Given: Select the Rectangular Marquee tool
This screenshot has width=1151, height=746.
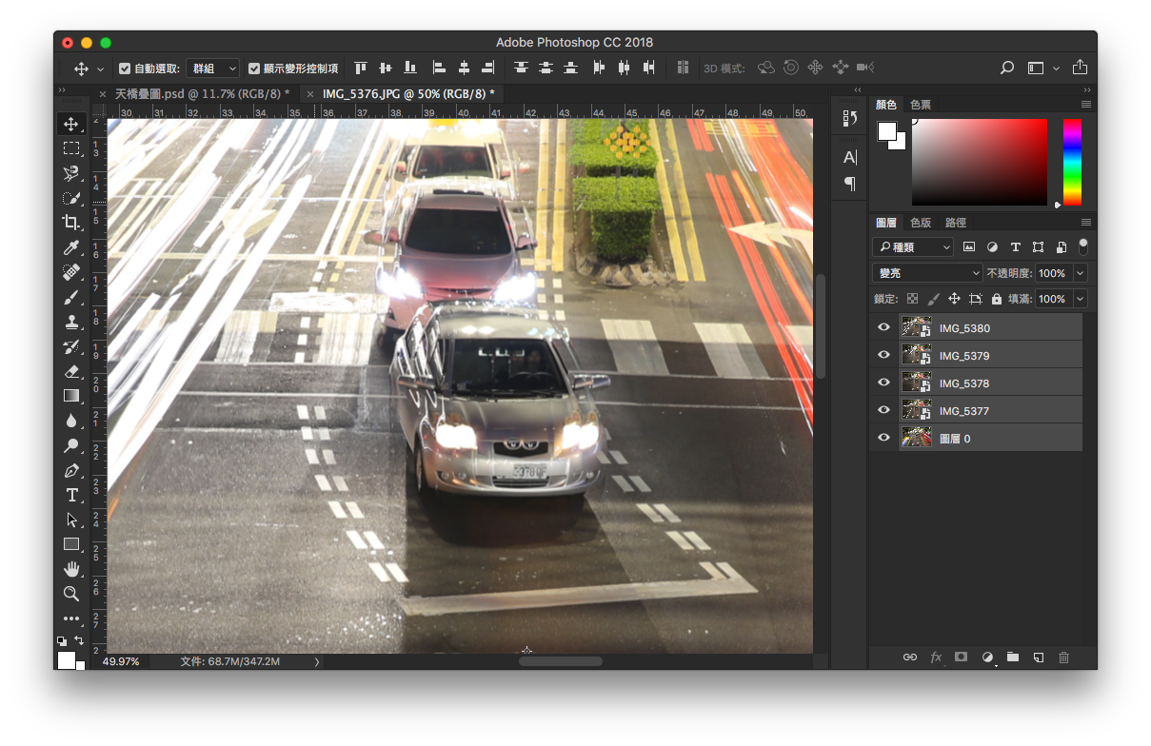Looking at the screenshot, I should [71, 148].
